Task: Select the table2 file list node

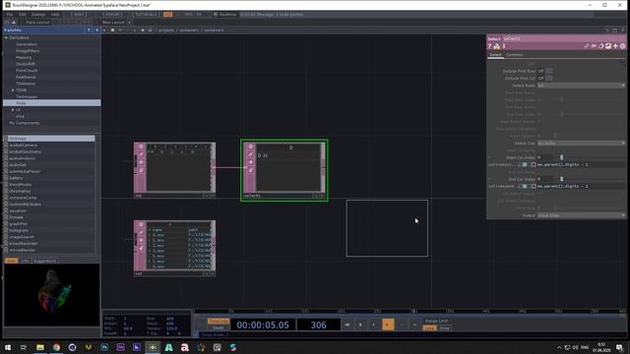Action: click(x=174, y=248)
